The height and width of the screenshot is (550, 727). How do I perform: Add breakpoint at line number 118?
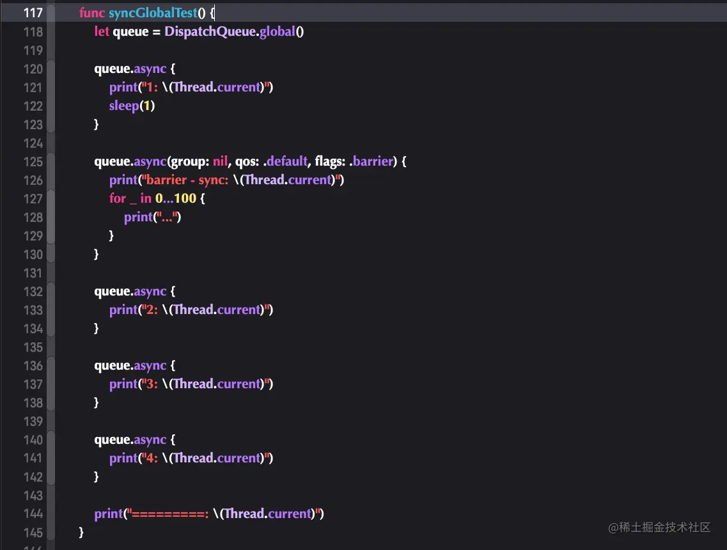[x=33, y=31]
